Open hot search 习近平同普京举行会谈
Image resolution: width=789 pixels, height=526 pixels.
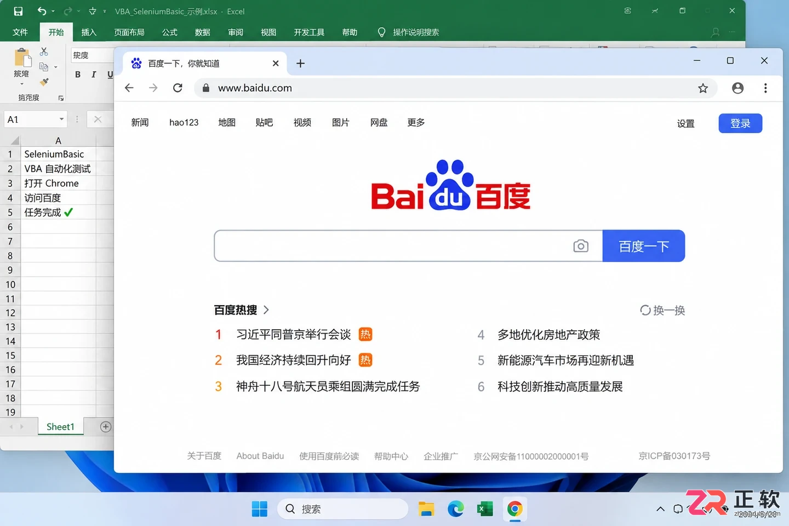click(x=294, y=335)
